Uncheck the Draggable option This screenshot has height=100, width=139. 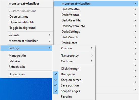[74, 74]
